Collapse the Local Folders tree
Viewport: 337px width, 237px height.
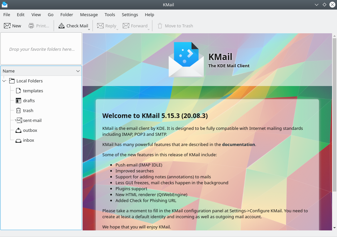coord(4,81)
